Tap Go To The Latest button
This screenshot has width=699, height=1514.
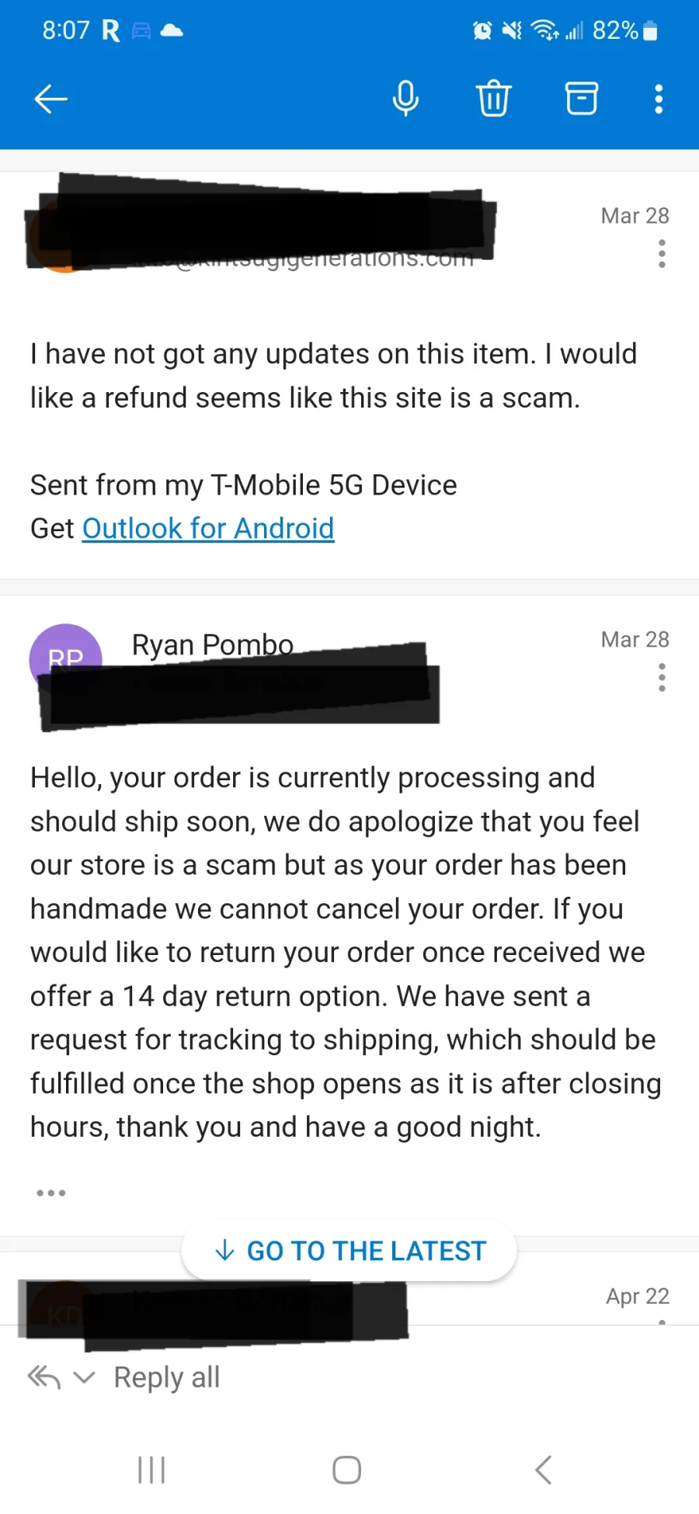(x=349, y=1251)
